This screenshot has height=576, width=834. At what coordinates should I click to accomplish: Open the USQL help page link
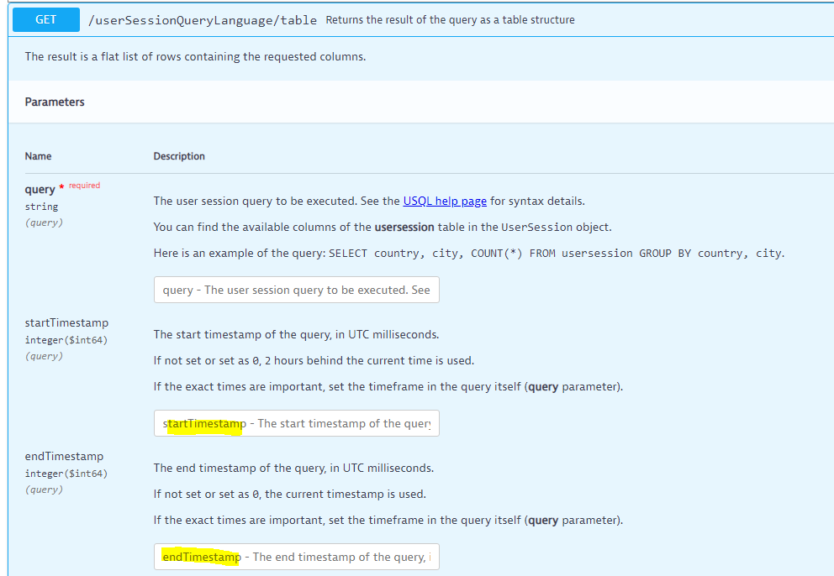[445, 201]
